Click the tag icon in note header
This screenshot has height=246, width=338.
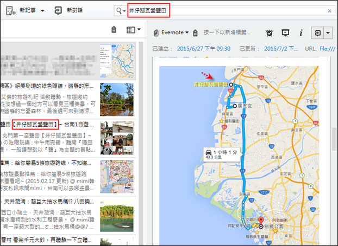point(195,33)
